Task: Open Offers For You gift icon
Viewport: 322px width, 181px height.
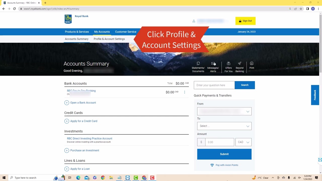Action: (228, 63)
